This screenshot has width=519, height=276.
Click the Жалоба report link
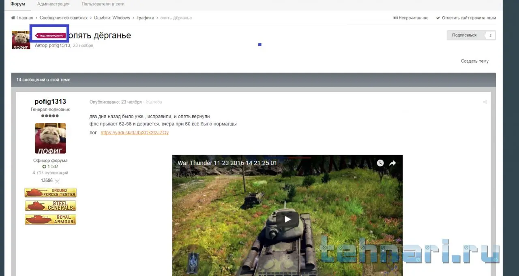click(x=154, y=102)
